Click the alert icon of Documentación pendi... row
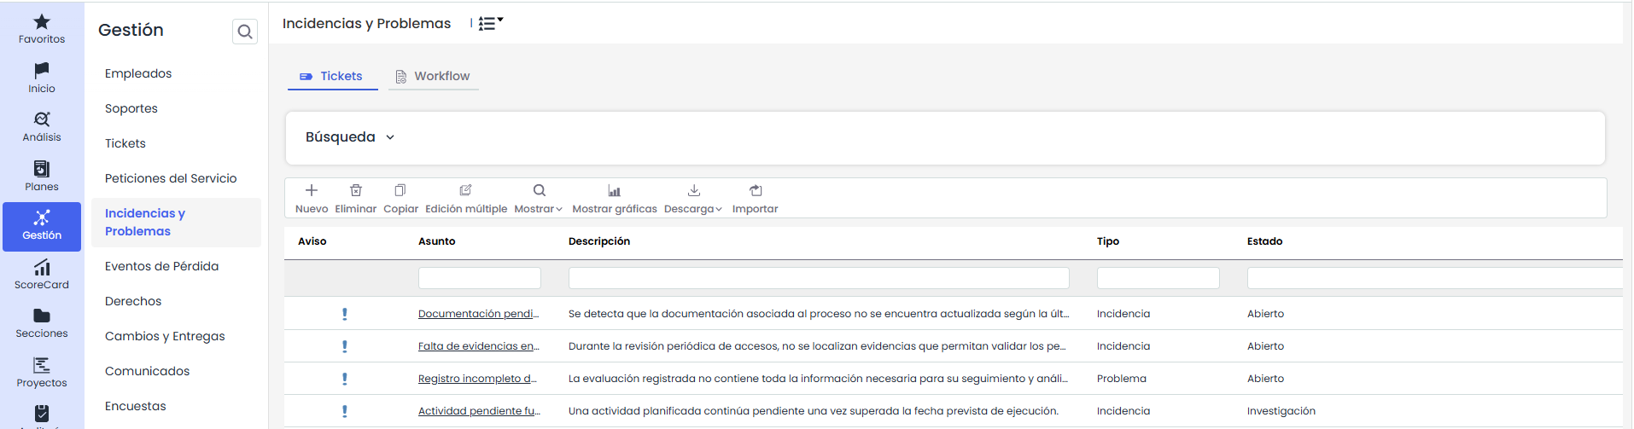 coord(345,314)
